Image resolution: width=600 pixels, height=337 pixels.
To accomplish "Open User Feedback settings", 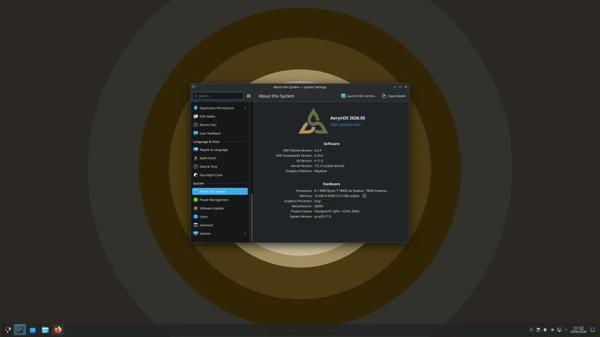I will point(220,133).
